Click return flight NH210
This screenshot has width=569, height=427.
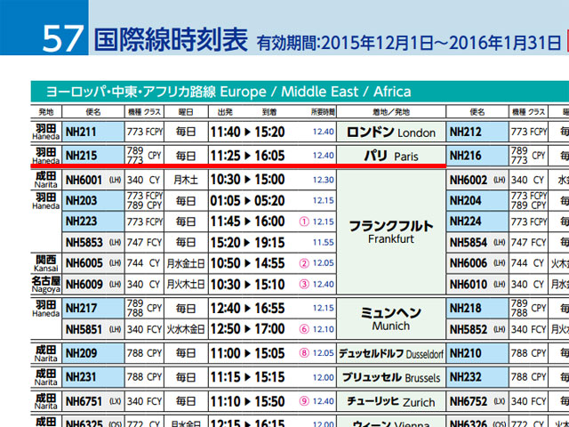pos(466,353)
